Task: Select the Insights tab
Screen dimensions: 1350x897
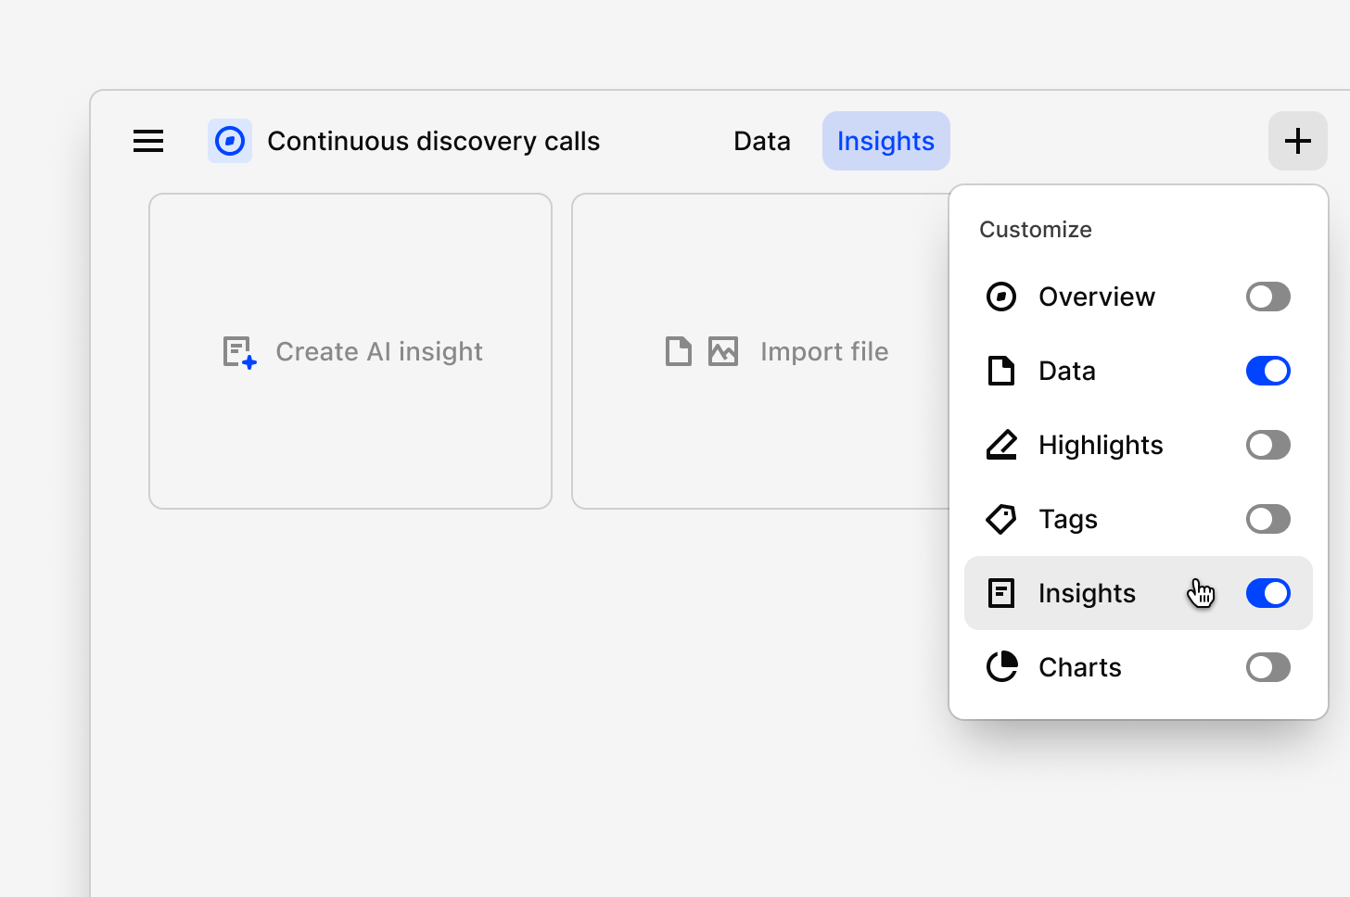Action: click(x=885, y=141)
